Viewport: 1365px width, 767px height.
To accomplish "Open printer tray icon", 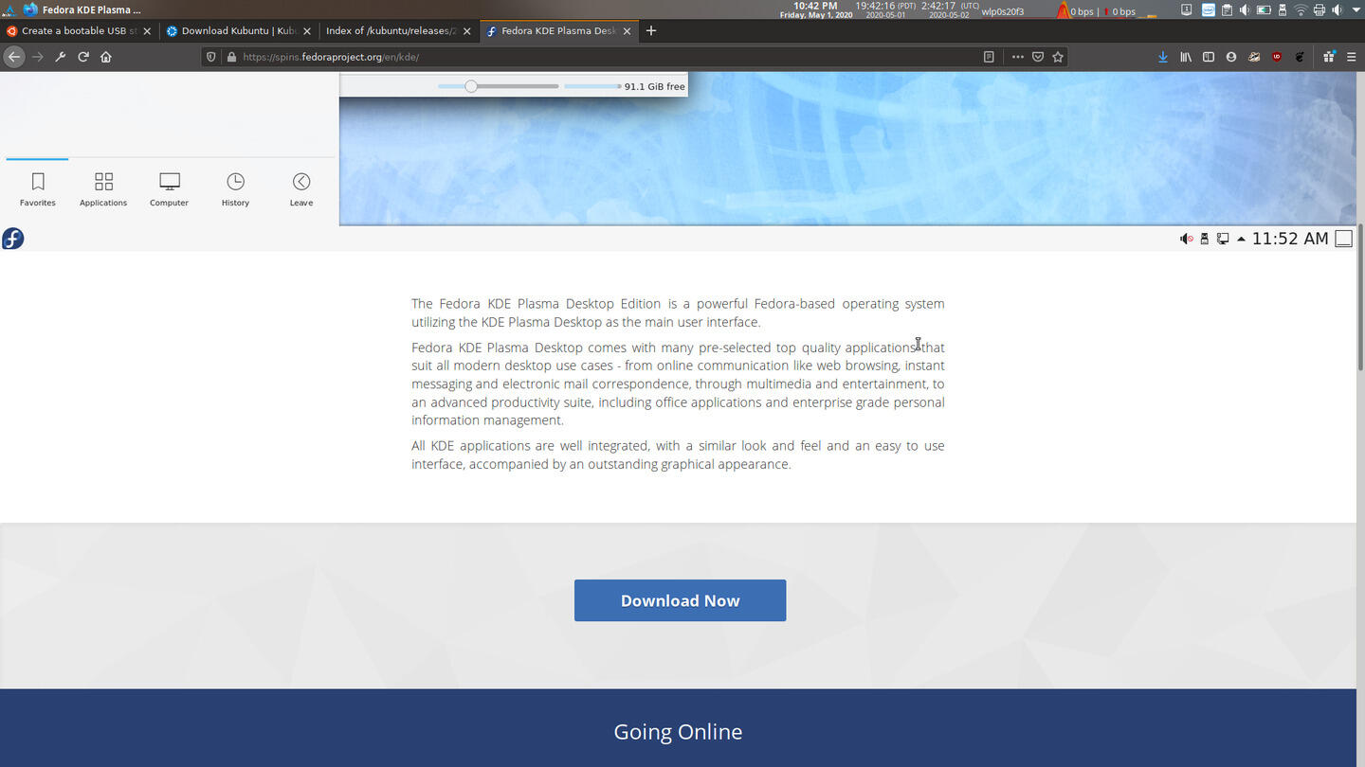I will pyautogui.click(x=1319, y=9).
